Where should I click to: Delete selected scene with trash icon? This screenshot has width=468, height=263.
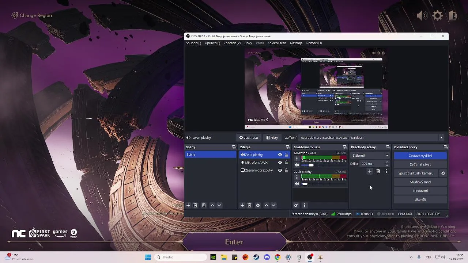(x=195, y=205)
